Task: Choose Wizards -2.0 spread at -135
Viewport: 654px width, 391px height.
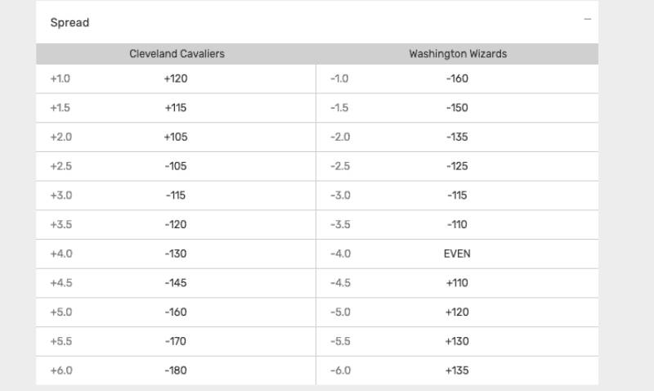Action: pos(457,137)
